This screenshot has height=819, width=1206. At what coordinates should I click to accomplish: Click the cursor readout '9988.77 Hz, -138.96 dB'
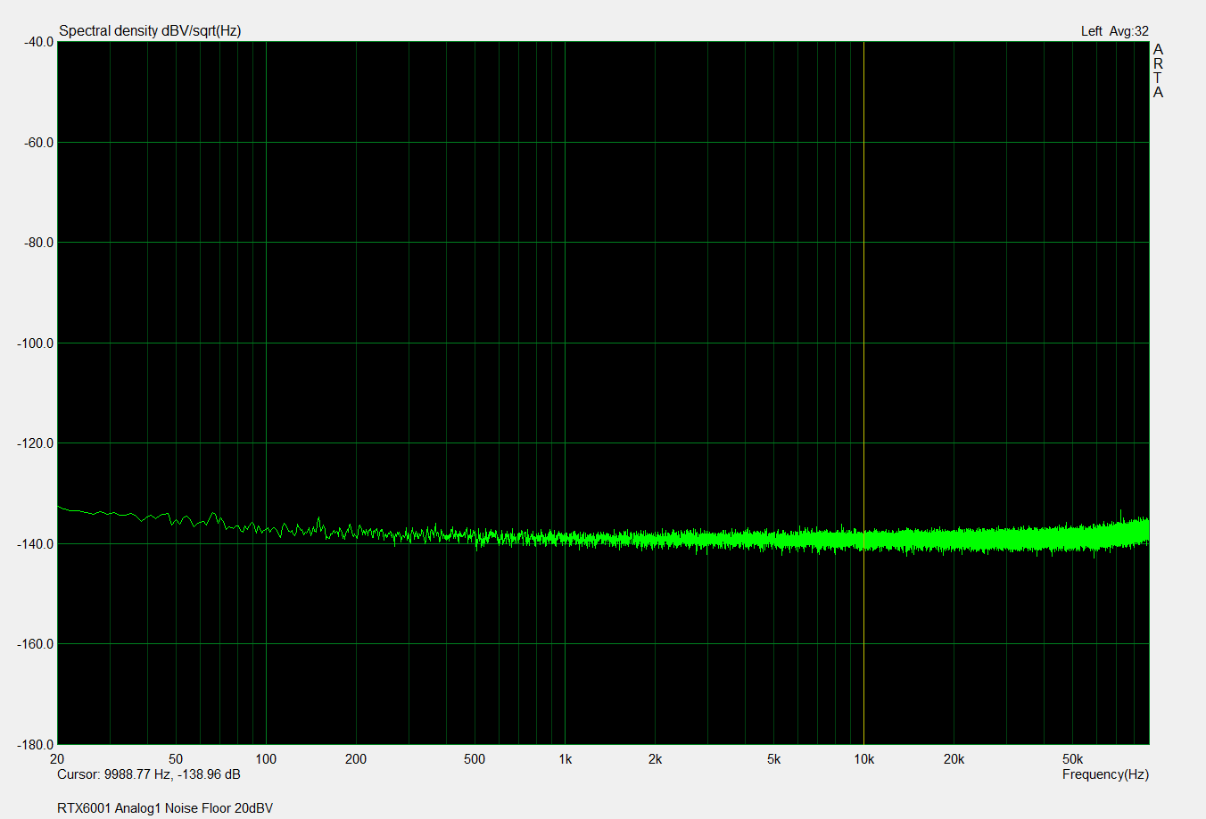tap(172, 774)
